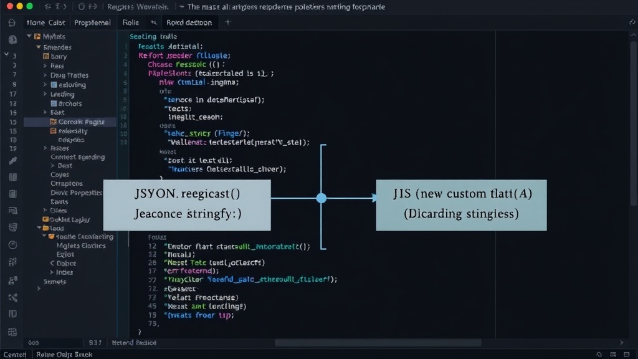Viewport: 638px width, 359px height.
Task: Expand the 'Dtug Tratles' node
Action: (45, 75)
